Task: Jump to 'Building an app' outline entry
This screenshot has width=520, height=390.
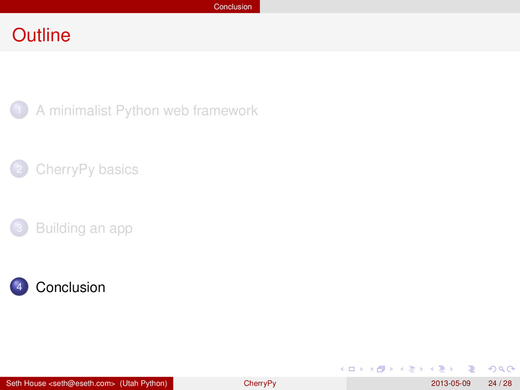Action: pyautogui.click(x=84, y=228)
